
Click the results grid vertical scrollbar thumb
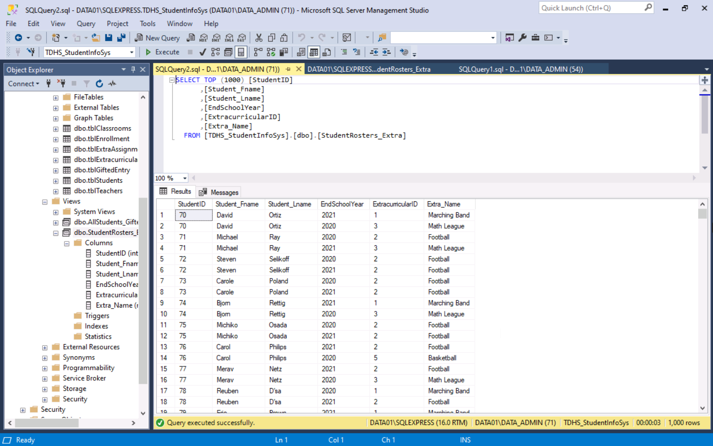coord(702,214)
